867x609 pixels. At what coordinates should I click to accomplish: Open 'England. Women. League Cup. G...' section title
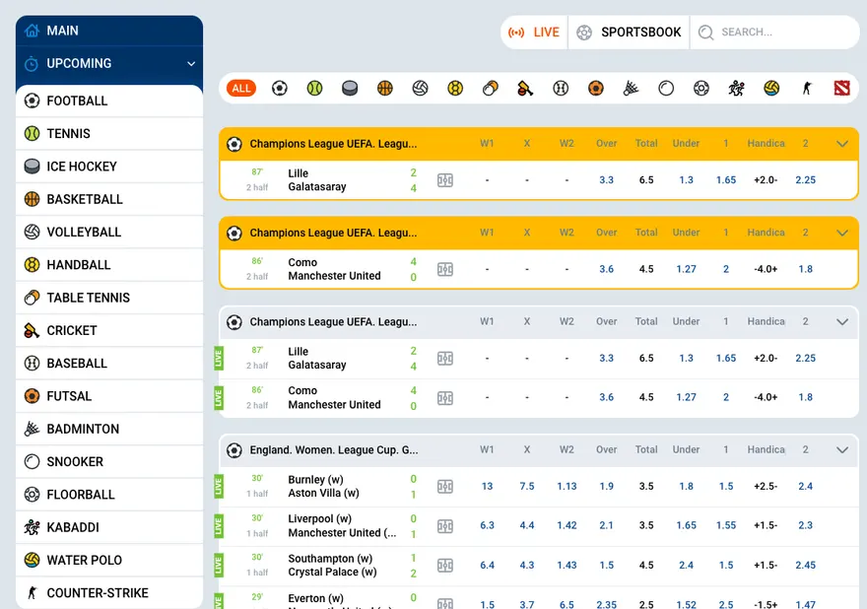(x=334, y=450)
